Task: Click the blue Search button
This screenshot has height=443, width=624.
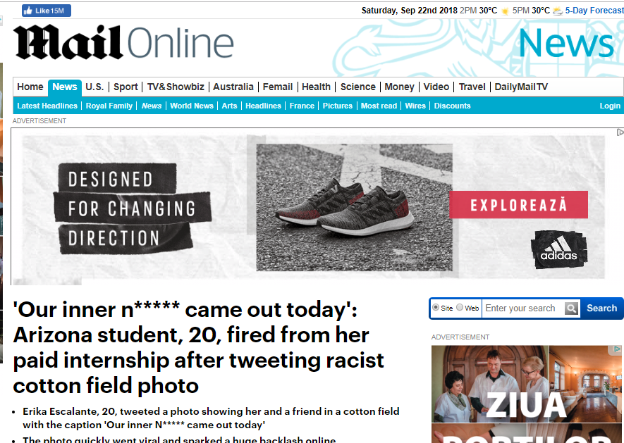Action: 601,308
